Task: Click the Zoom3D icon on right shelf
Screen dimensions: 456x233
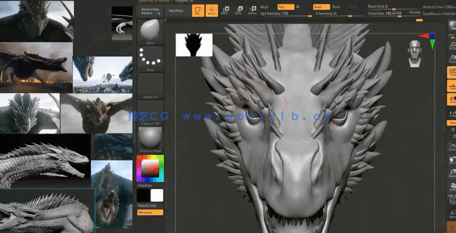Action: 452,173
